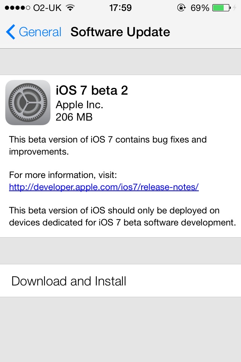Tap the back chevron arrow
This screenshot has width=241, height=362.
coord(11,32)
